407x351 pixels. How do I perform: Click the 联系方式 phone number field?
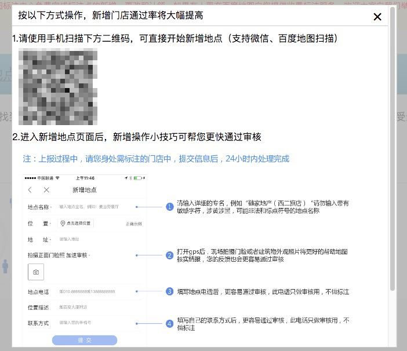point(75,323)
